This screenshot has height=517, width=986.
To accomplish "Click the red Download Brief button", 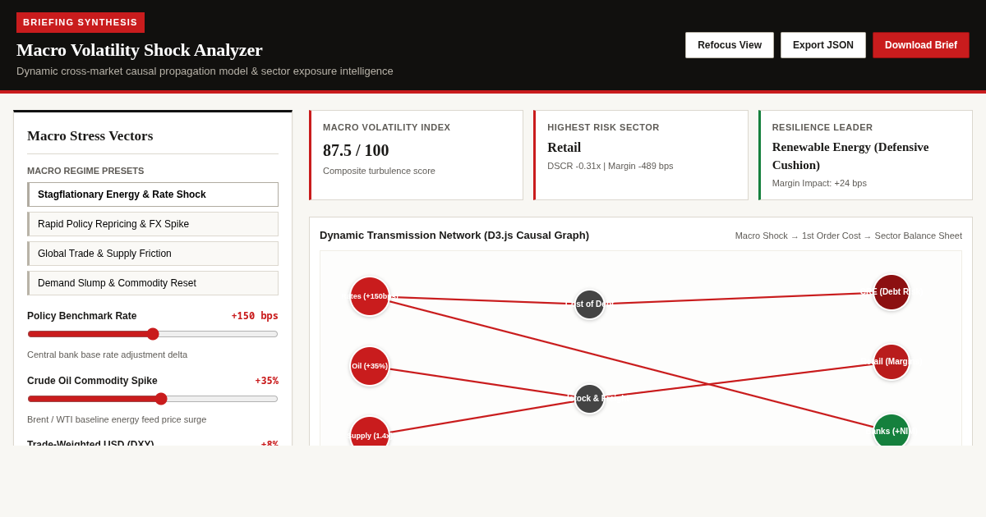I will (921, 45).
